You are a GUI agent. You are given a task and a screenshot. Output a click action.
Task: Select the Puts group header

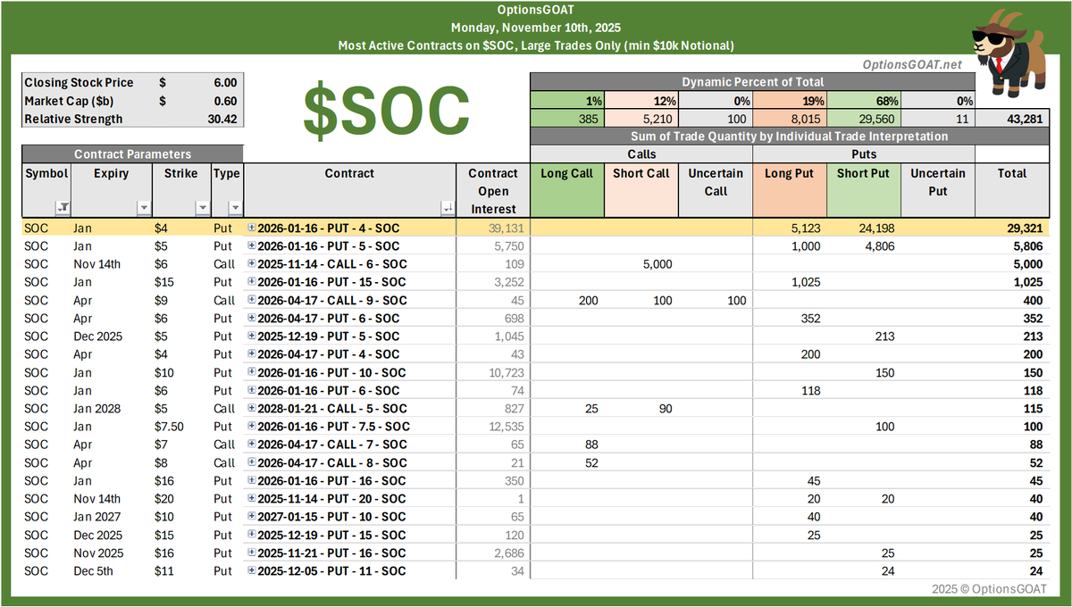(x=863, y=154)
